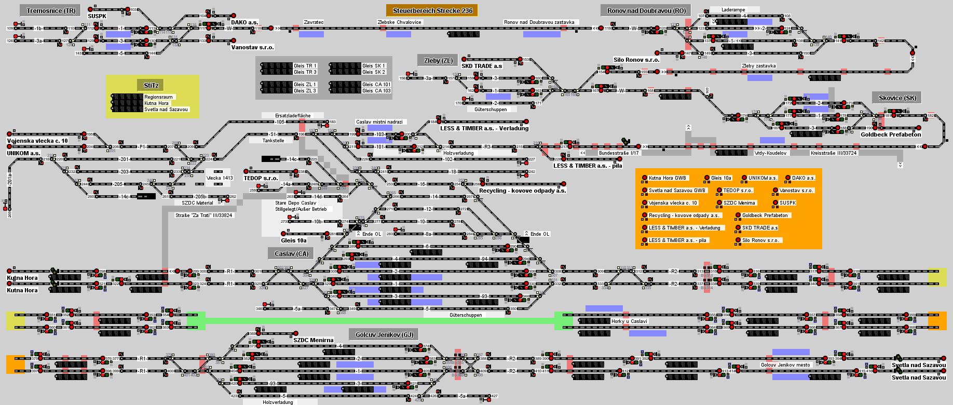
Task: Select the Golcuv Jenikov (GJ) station header
Action: click(x=384, y=334)
